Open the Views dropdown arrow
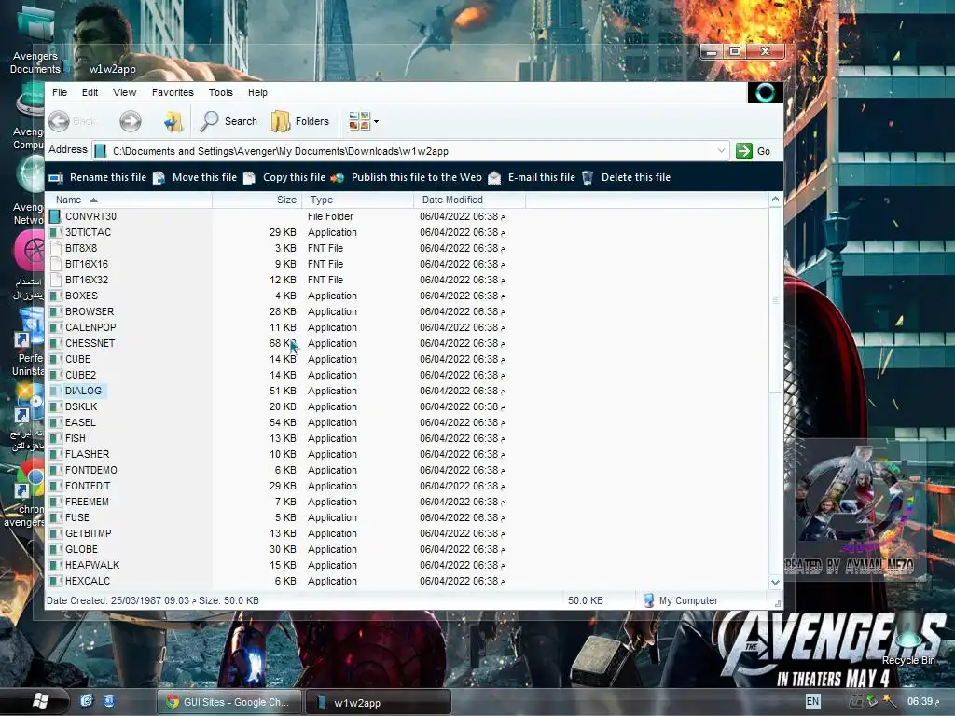The image size is (955, 716). 376,122
